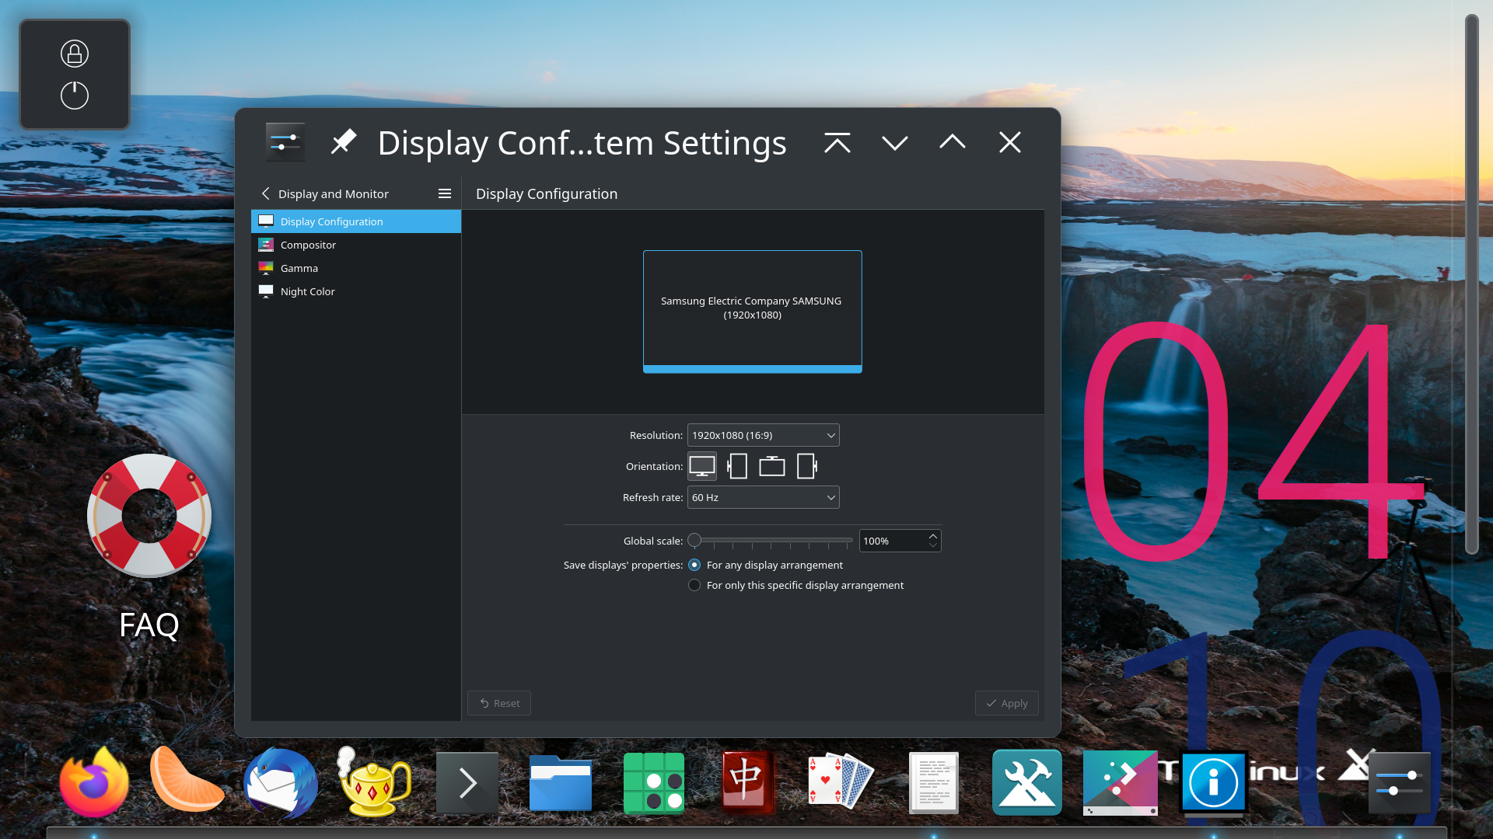Open the Refresh rate dropdown
Screen dimensions: 1493x839
coord(764,497)
